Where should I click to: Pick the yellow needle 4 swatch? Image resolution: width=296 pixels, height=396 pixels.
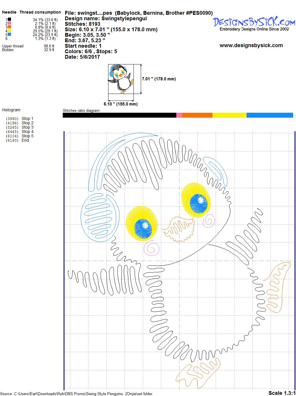10,31
